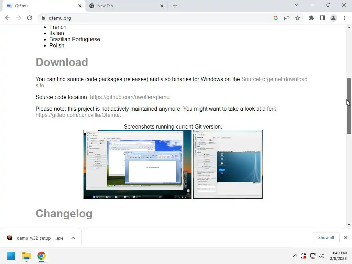This screenshot has height=264, width=352.
Task: Click 'Screenshots running current Git version' caption
Action: 173,126
